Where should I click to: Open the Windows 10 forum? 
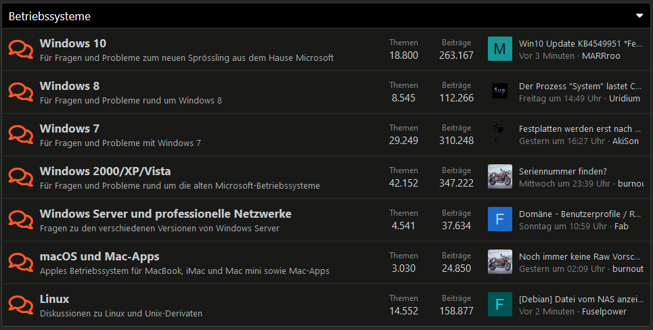point(73,43)
